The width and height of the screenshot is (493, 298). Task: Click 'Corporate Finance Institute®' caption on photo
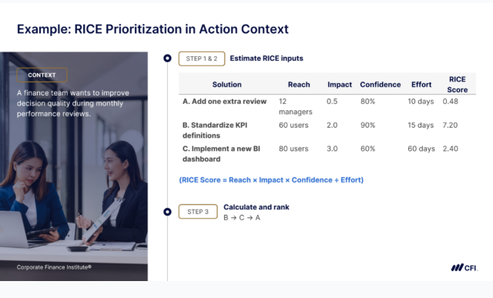54,267
